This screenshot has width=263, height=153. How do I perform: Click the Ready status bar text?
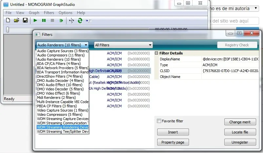pos(9,99)
